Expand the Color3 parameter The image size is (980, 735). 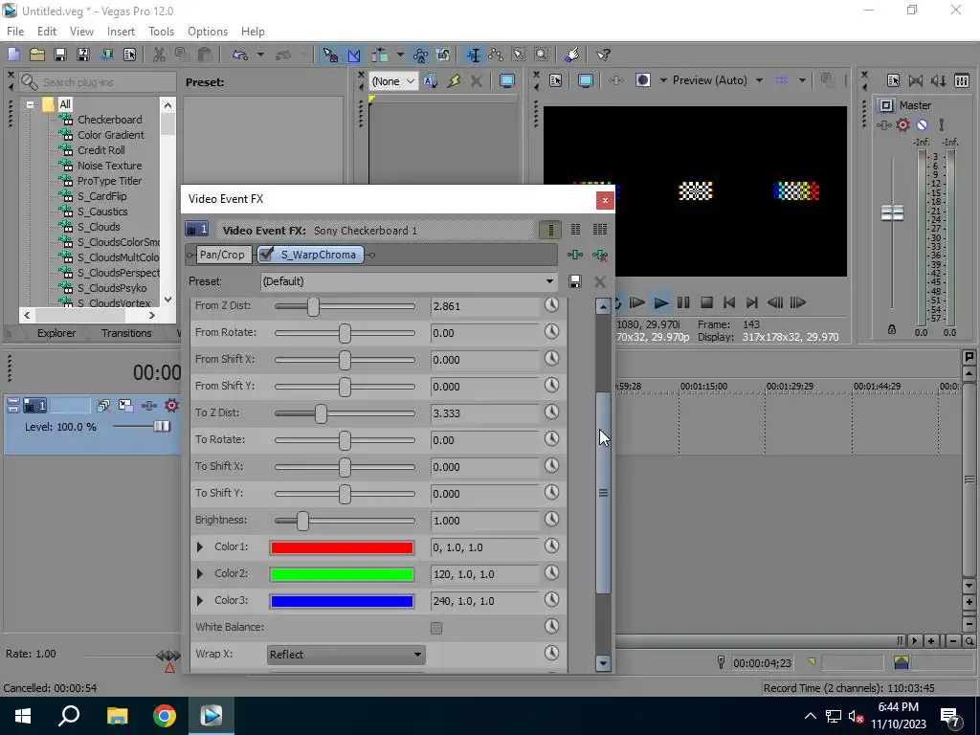pyautogui.click(x=200, y=601)
